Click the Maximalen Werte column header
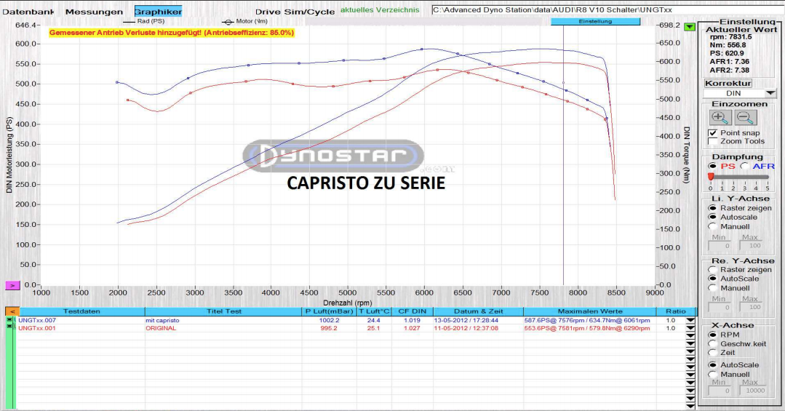This screenshot has height=411, width=785. [590, 311]
